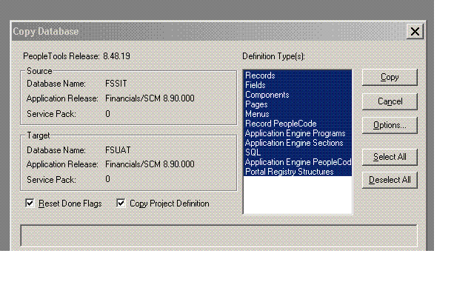Select Records in the definition types list

coord(298,75)
